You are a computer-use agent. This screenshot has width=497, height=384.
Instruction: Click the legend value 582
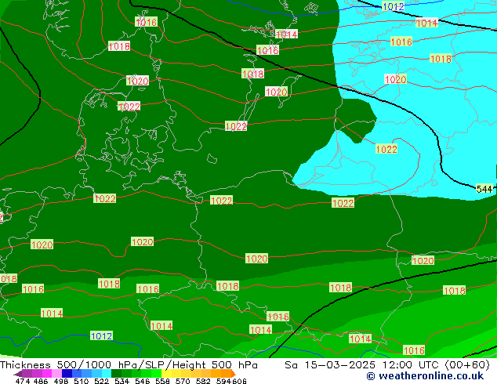(203, 381)
